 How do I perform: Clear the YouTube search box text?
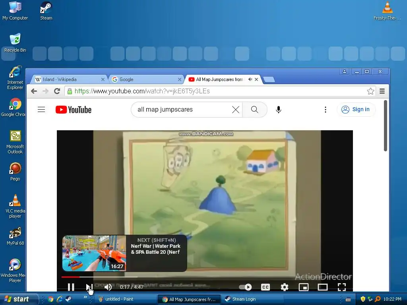235,110
